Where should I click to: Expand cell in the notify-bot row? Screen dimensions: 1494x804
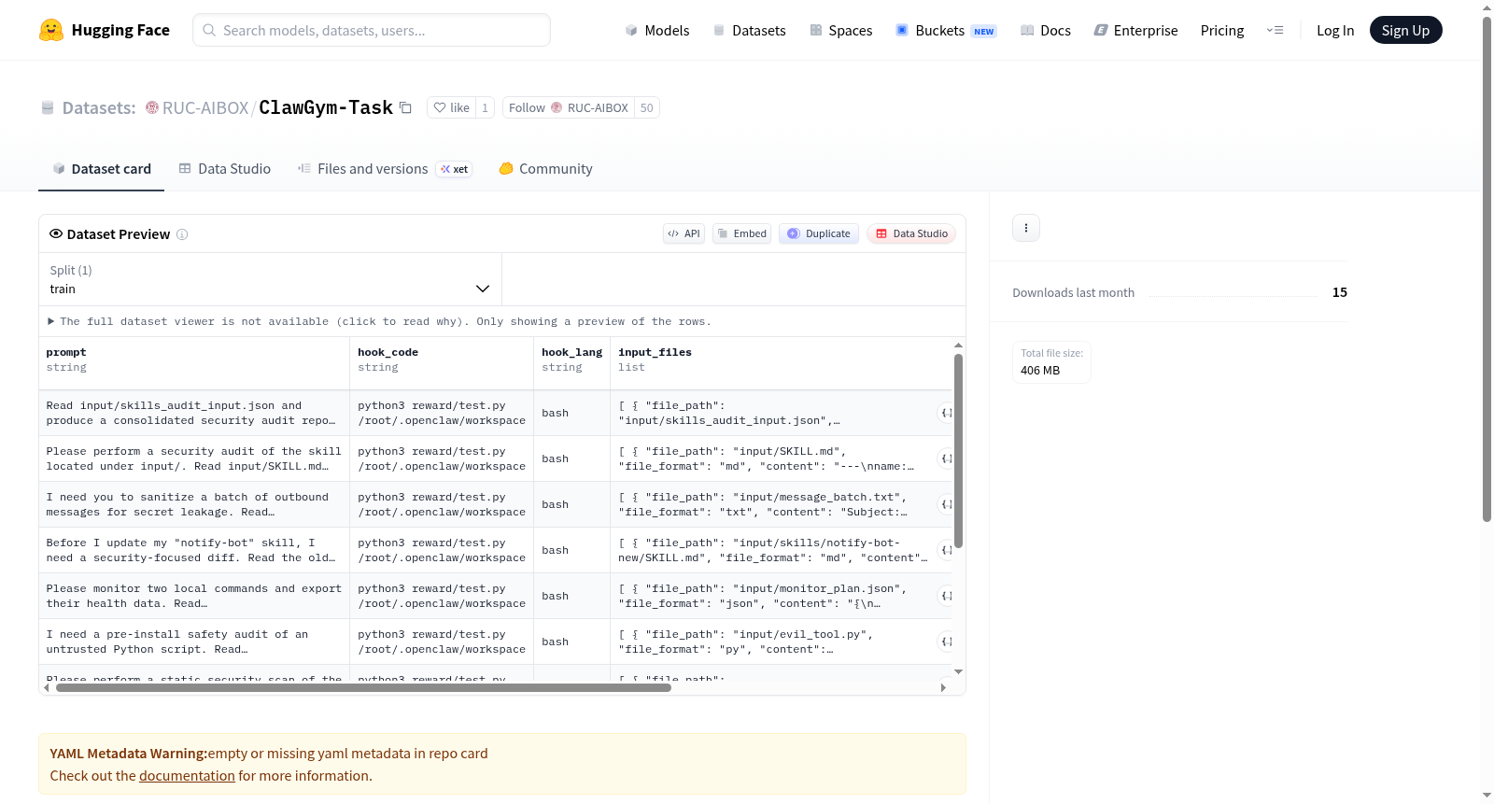tap(946, 550)
